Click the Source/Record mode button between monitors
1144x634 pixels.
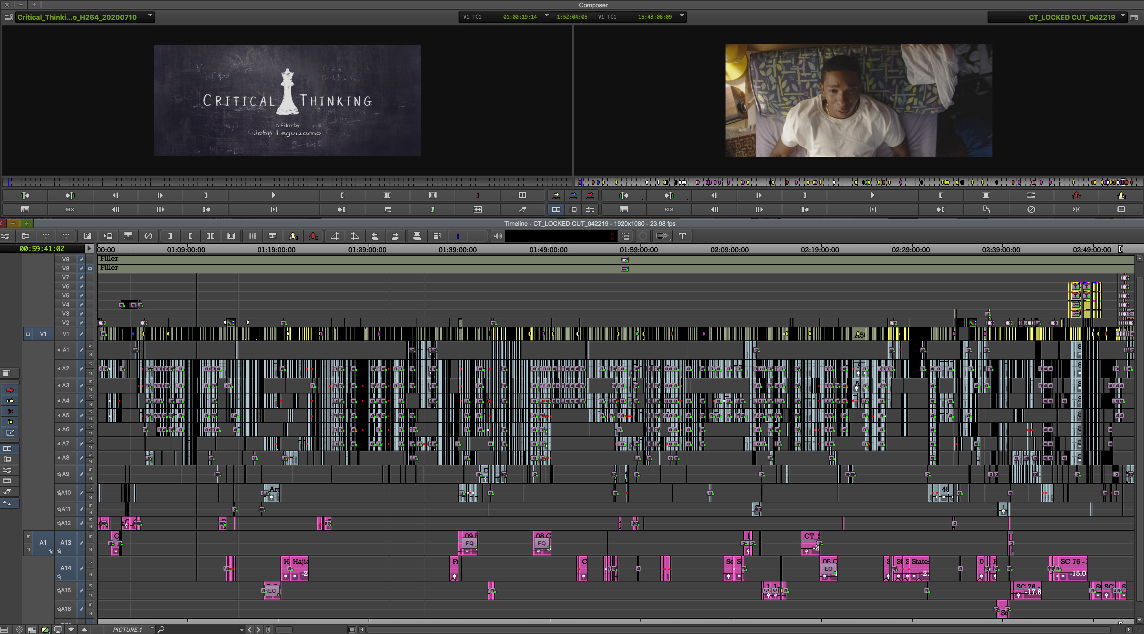pos(556,209)
